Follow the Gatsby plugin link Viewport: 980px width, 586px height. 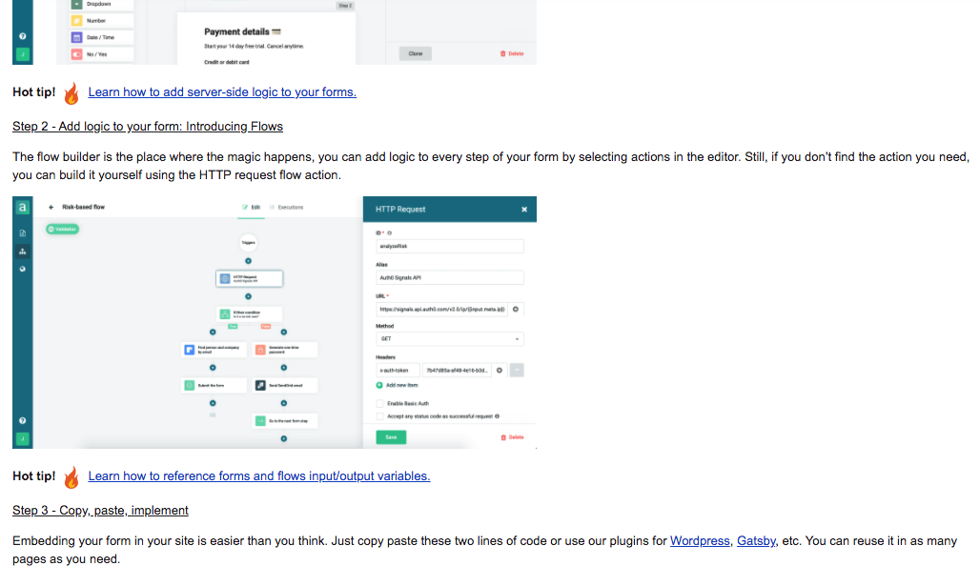pyautogui.click(x=756, y=541)
